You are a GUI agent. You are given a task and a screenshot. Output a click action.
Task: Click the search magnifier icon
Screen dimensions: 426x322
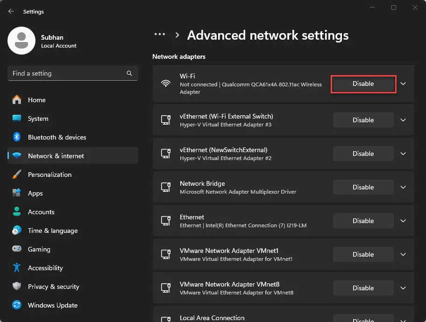pos(129,73)
